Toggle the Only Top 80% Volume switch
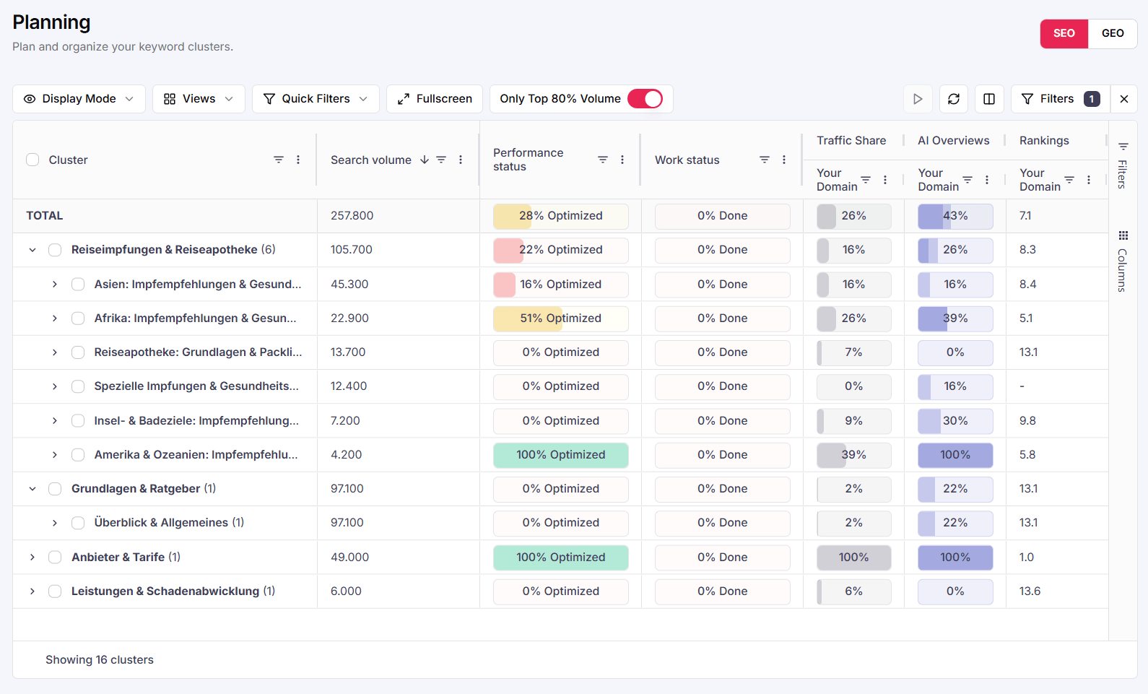 (x=645, y=99)
